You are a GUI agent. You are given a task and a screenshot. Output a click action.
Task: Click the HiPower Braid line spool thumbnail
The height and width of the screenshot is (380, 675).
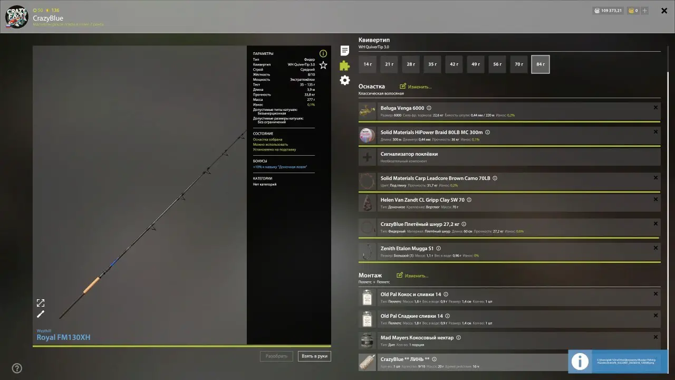click(x=367, y=136)
